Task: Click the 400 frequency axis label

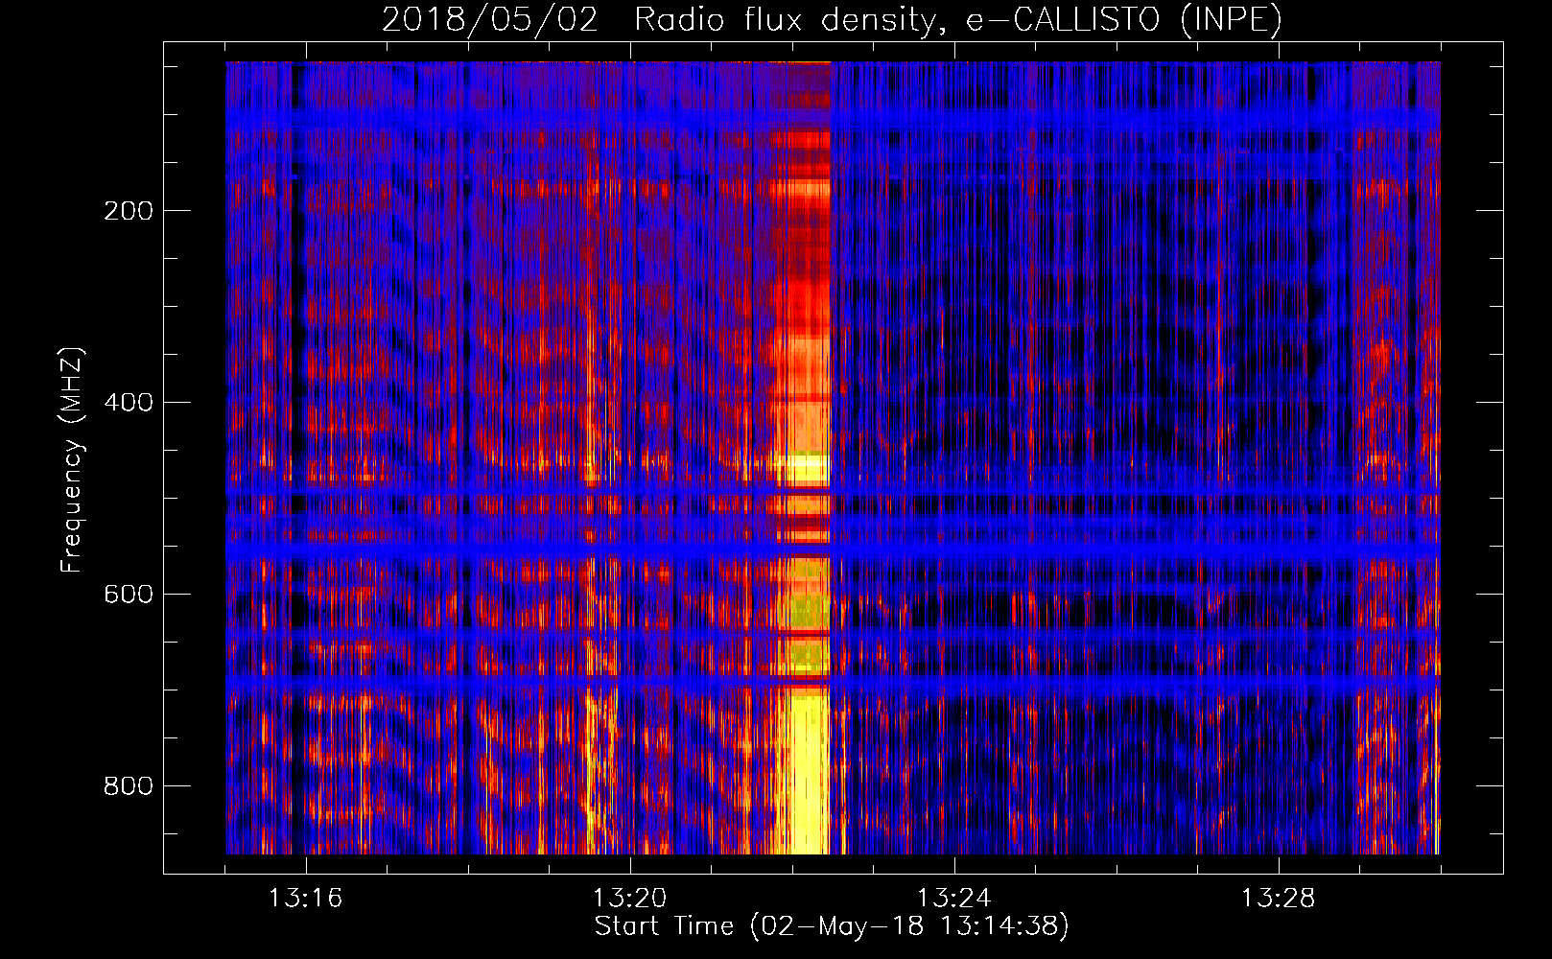Action: (x=129, y=403)
